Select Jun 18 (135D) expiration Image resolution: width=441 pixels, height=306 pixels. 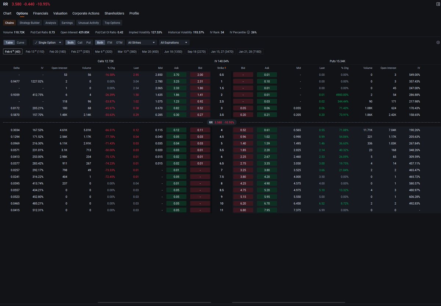(x=173, y=52)
